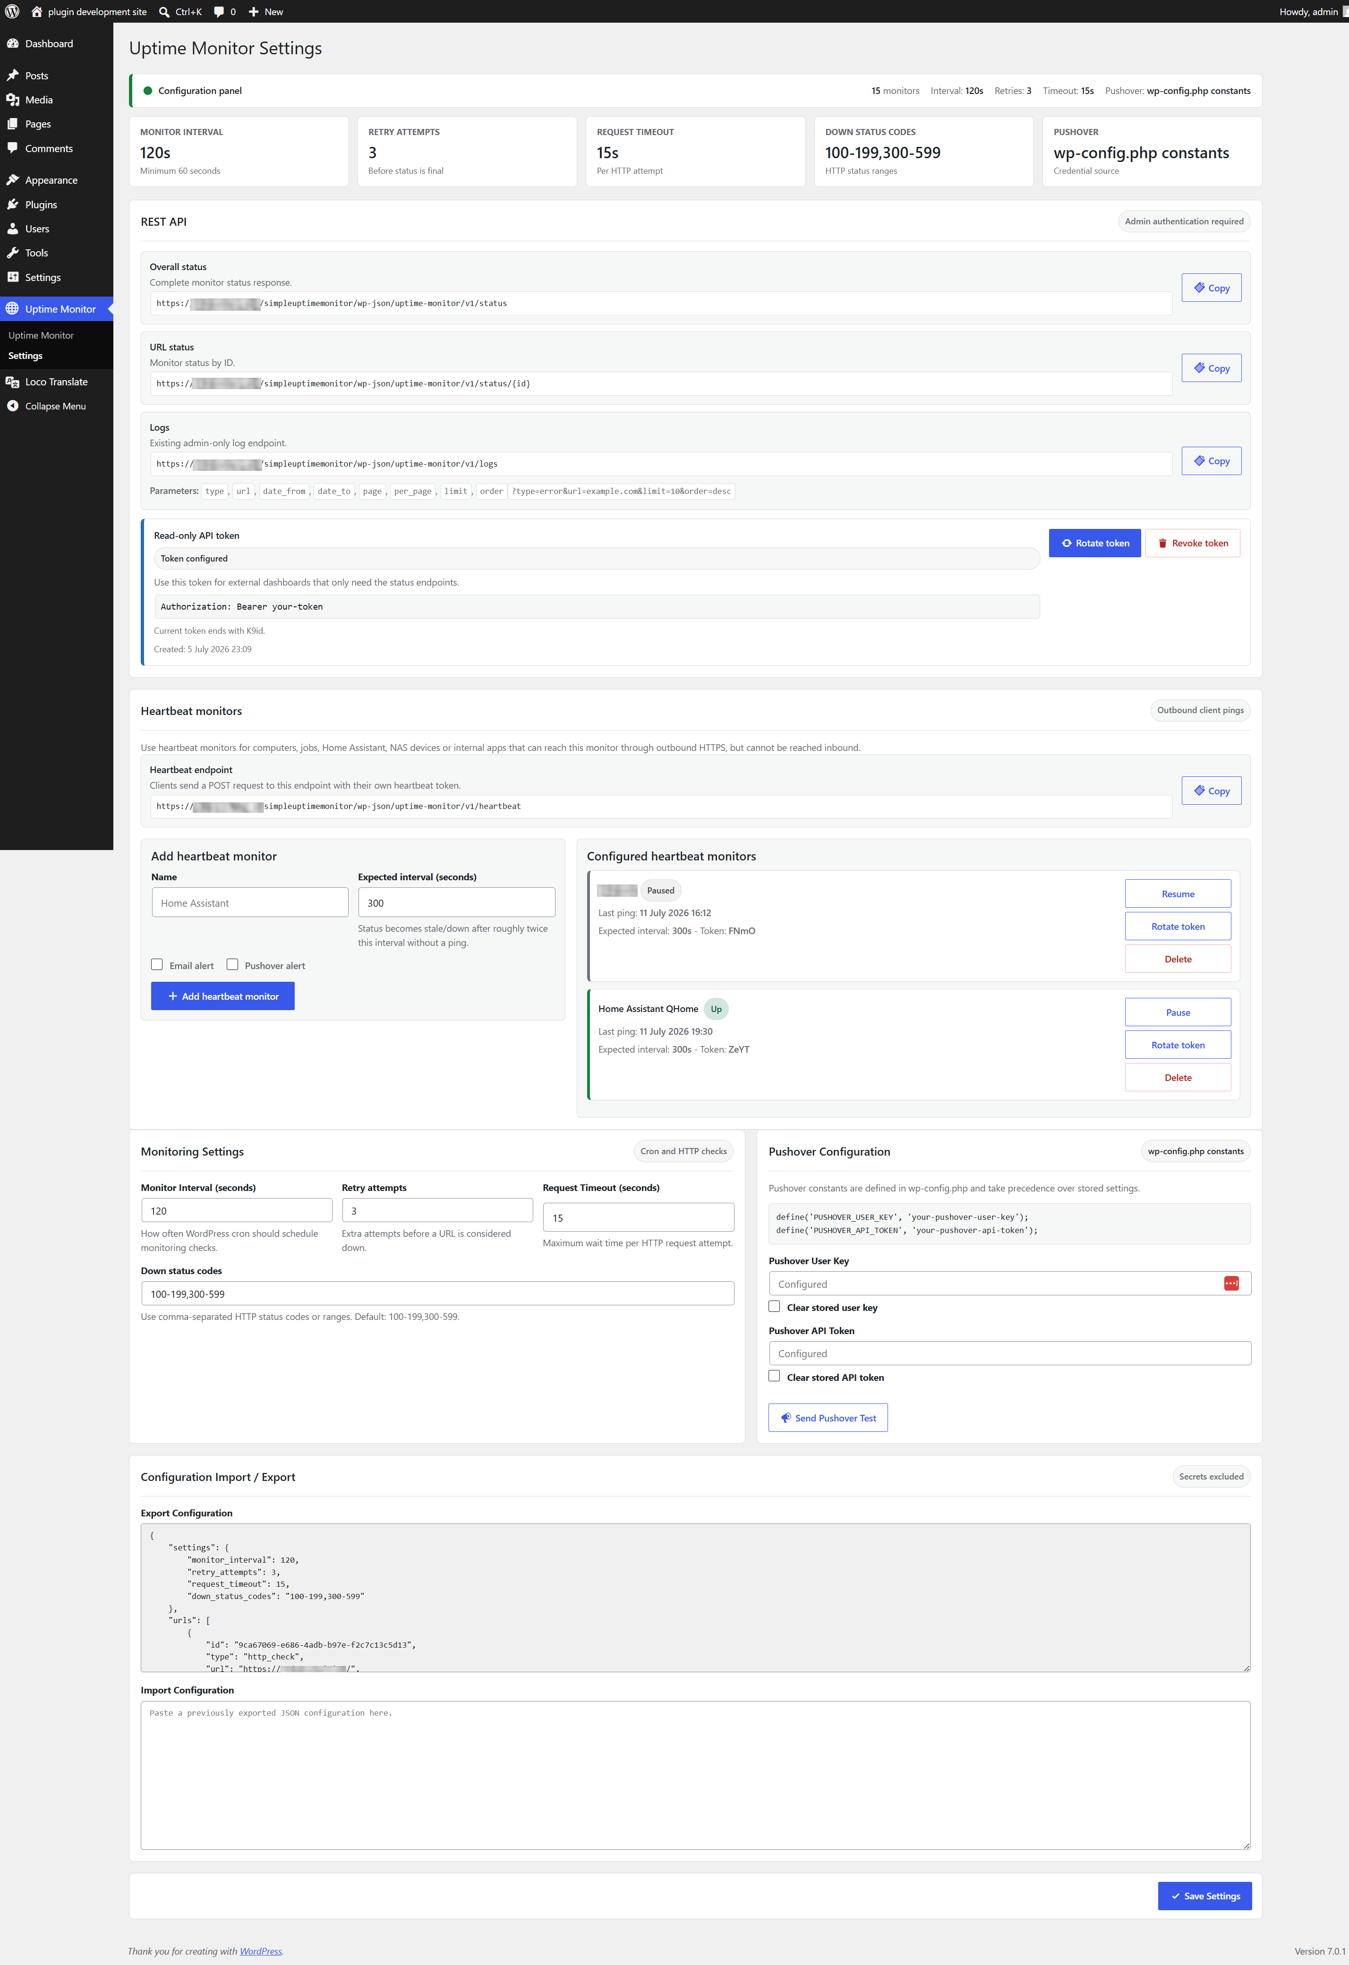Copy the Heartbeat endpoint URL
Screen dimensions: 1349x1965
click(x=1211, y=791)
